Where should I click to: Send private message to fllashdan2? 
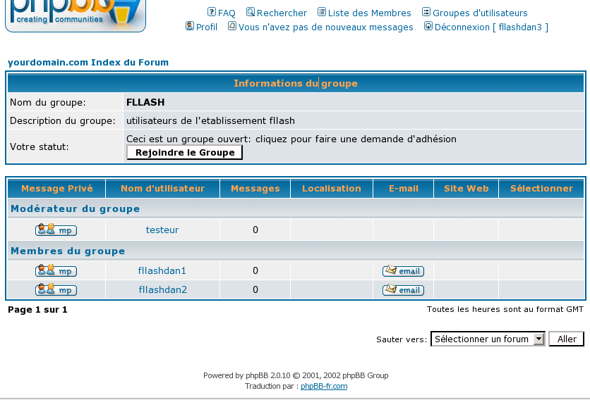[x=56, y=289]
